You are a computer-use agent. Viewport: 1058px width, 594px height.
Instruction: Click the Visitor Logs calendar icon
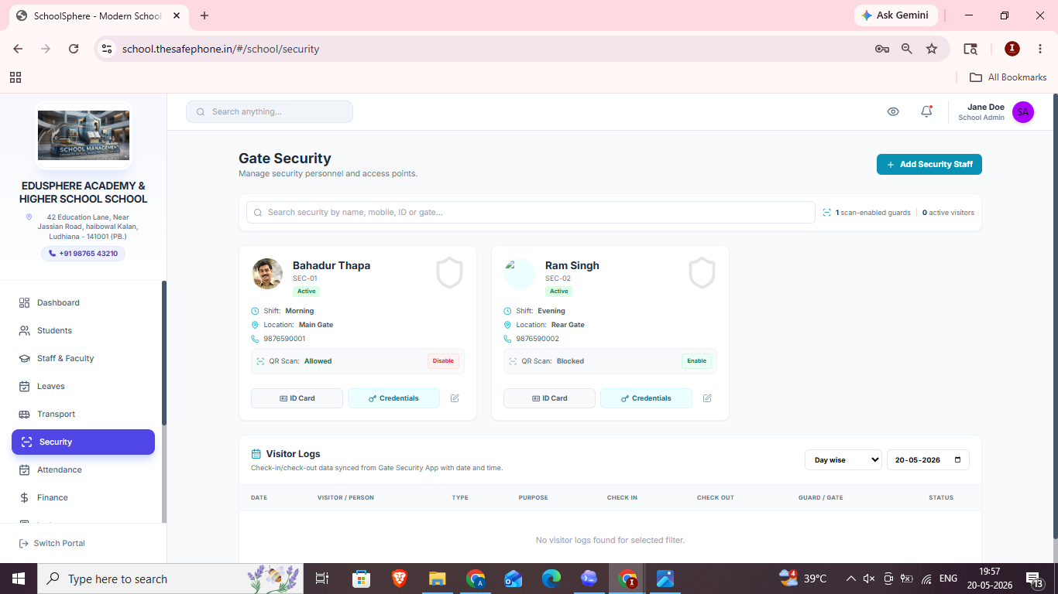coord(256,454)
